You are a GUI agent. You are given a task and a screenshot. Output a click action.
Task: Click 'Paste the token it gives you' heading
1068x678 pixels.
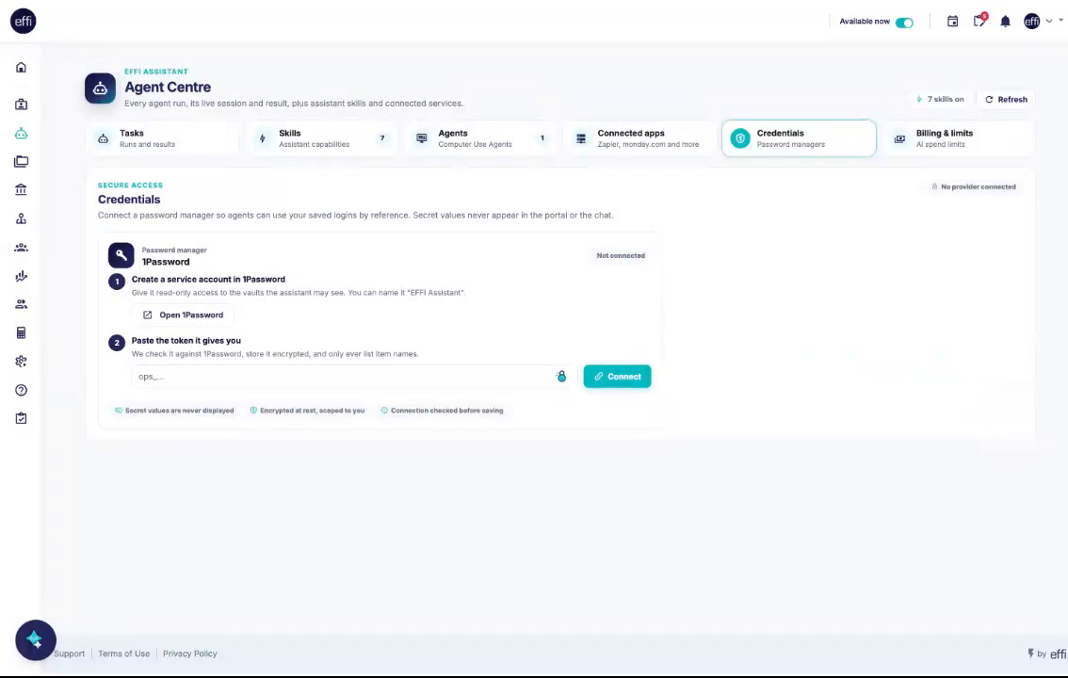click(x=186, y=340)
